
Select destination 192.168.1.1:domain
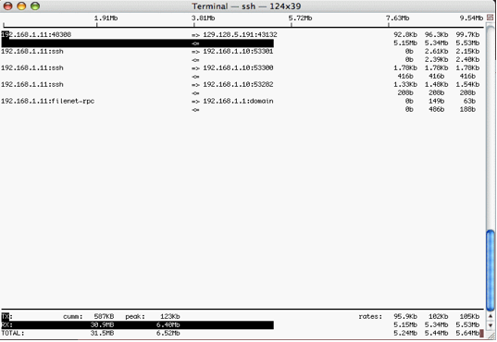pos(238,101)
